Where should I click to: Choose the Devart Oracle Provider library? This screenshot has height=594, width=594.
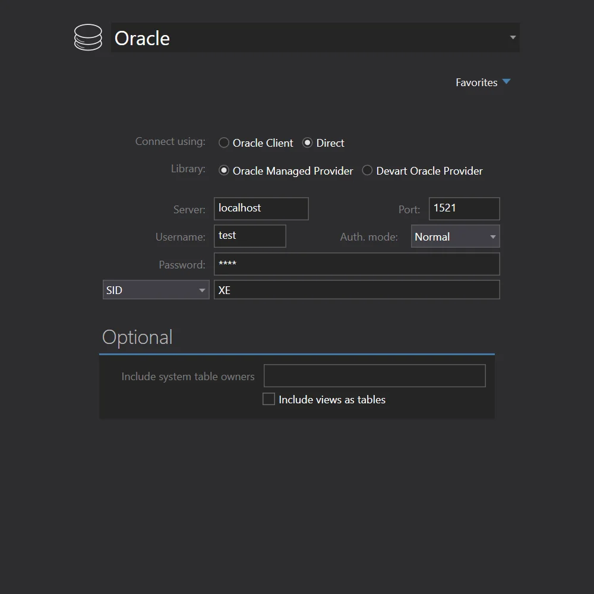[x=367, y=170]
